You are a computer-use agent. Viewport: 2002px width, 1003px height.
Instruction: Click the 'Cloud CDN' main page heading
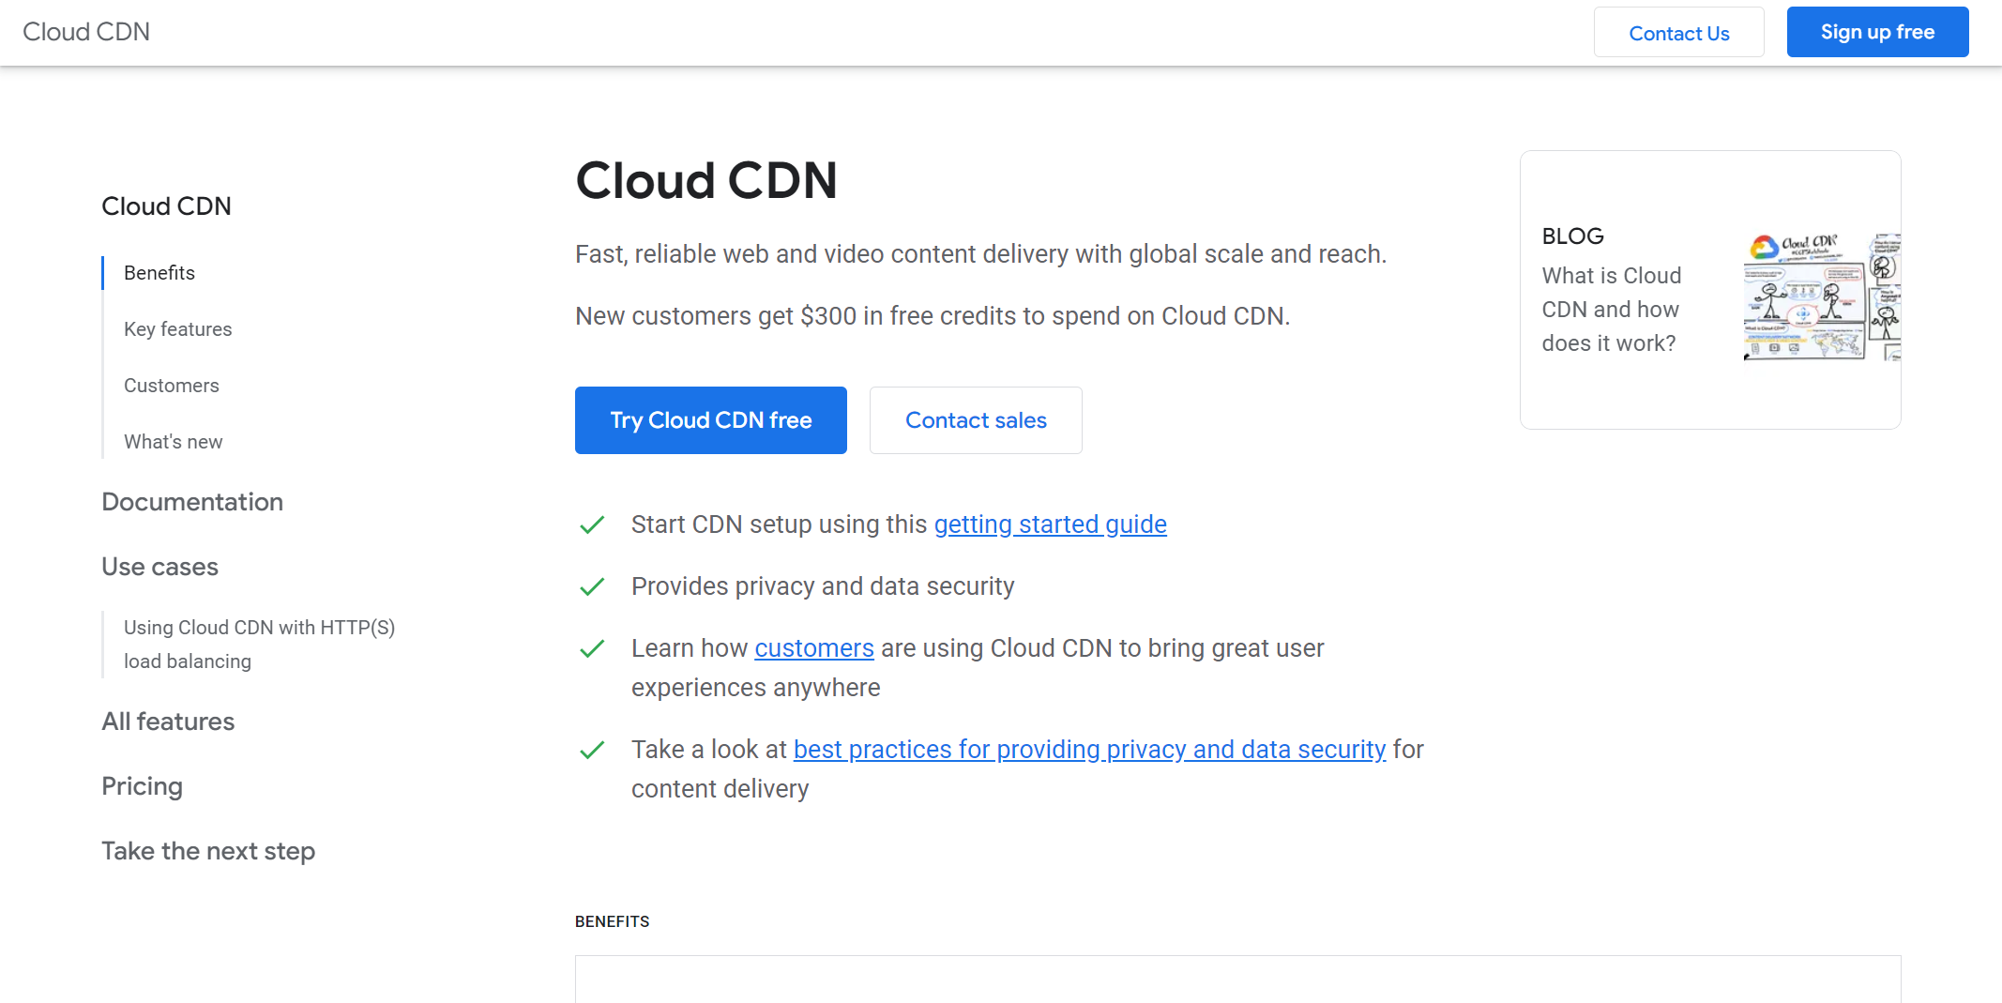point(705,180)
